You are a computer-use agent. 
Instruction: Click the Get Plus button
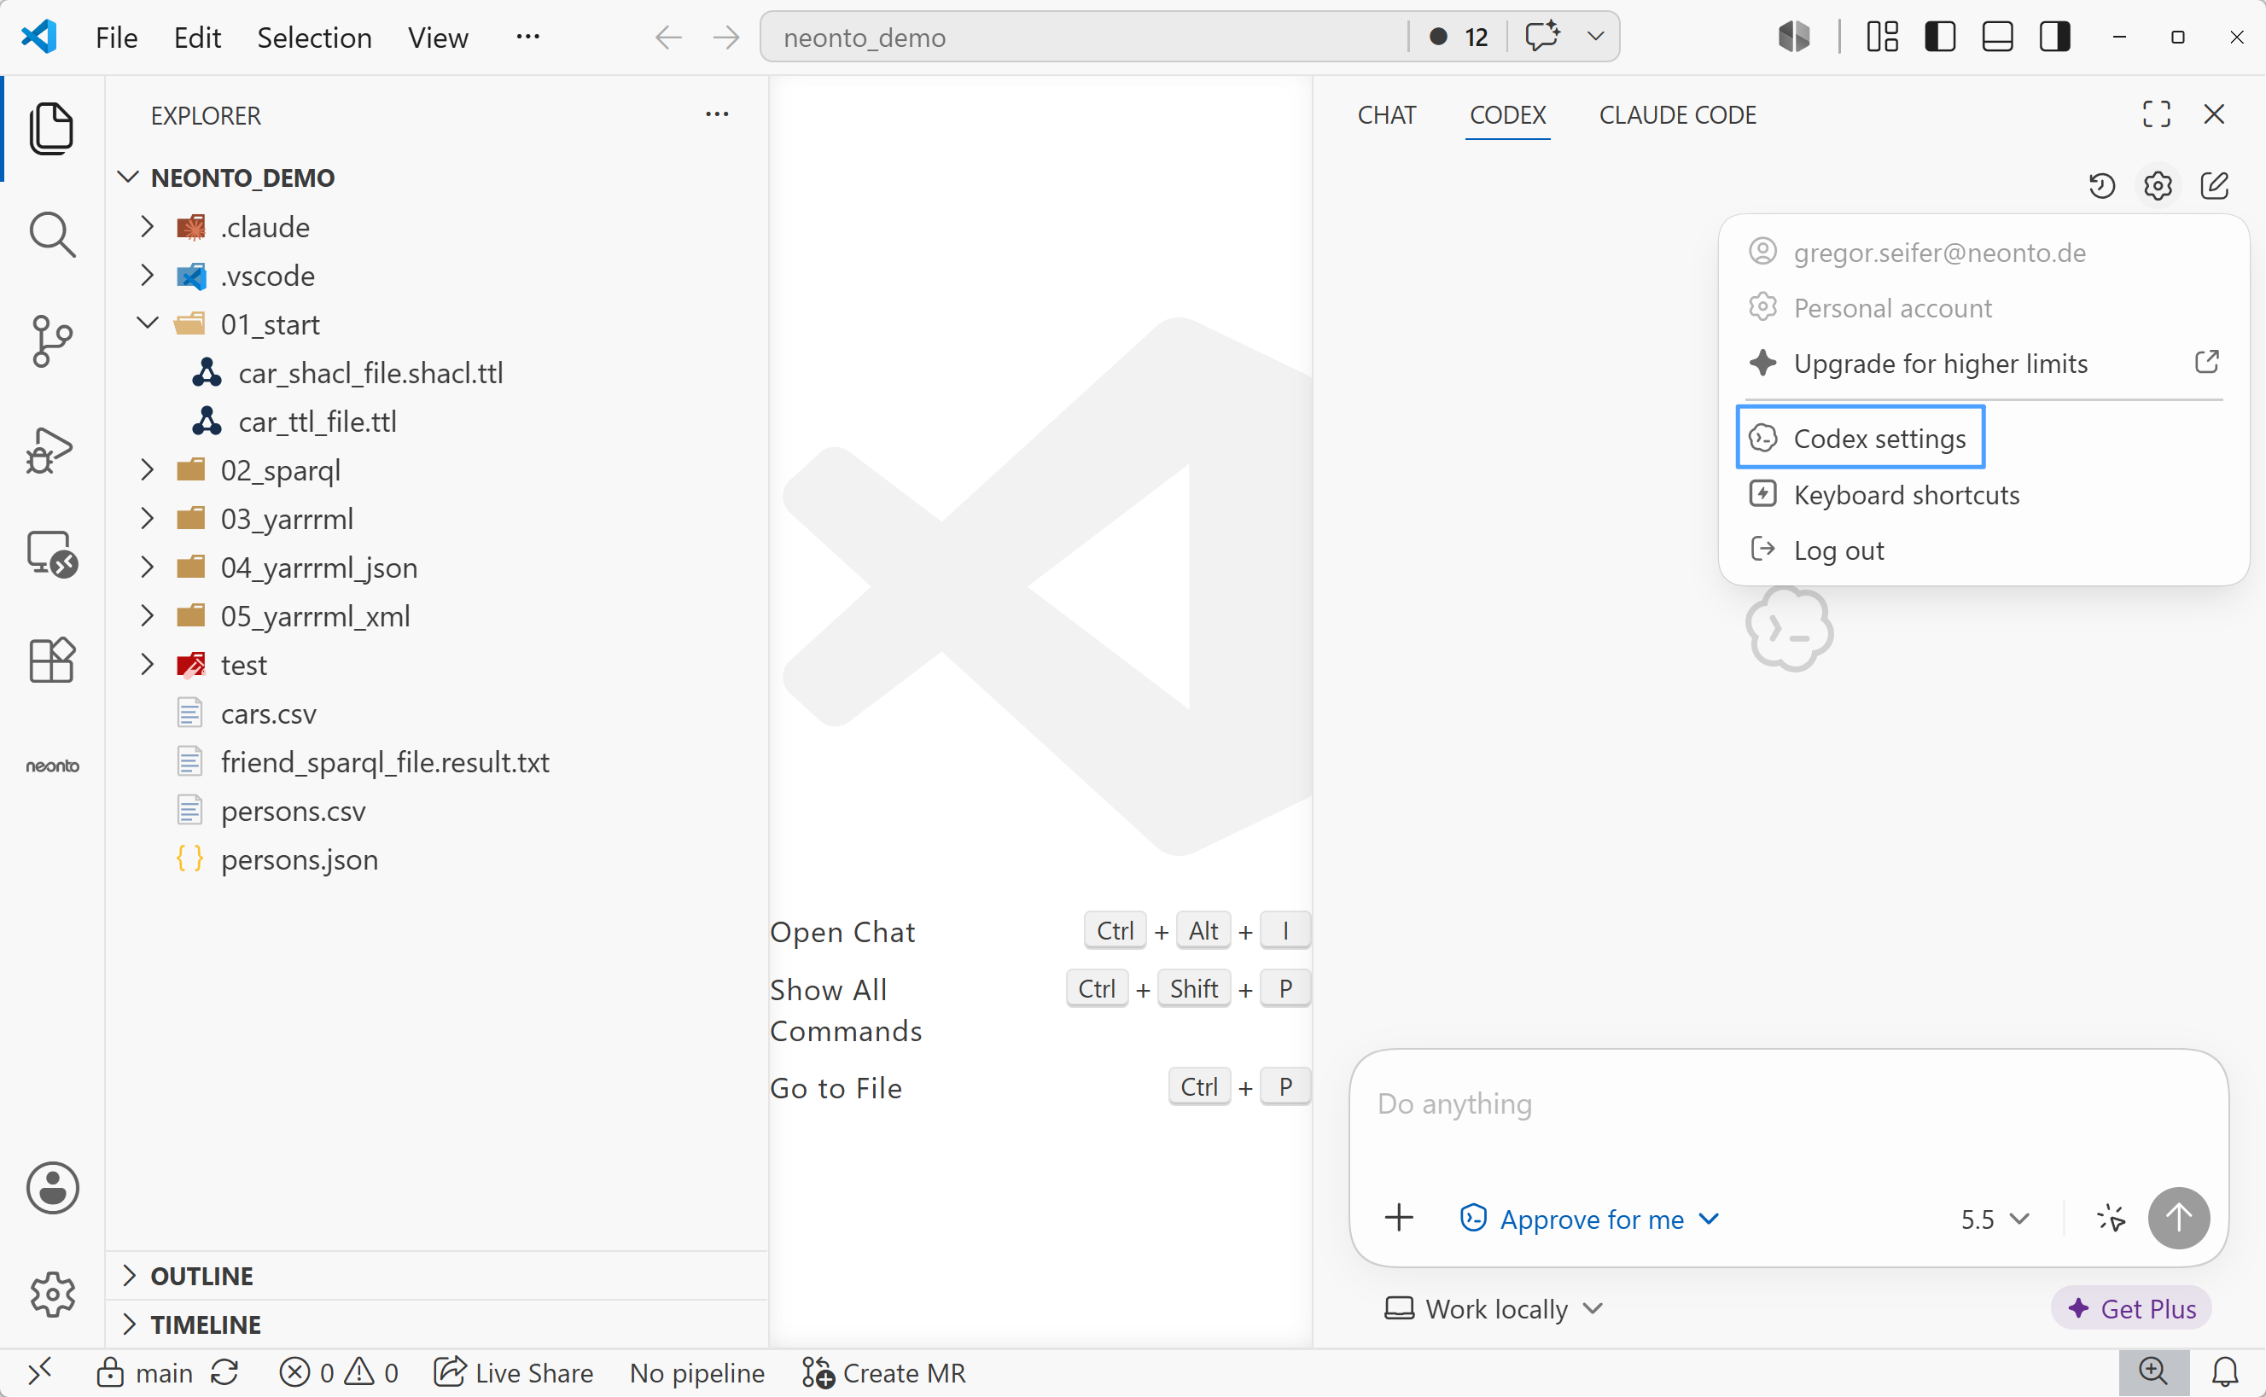coord(2131,1308)
